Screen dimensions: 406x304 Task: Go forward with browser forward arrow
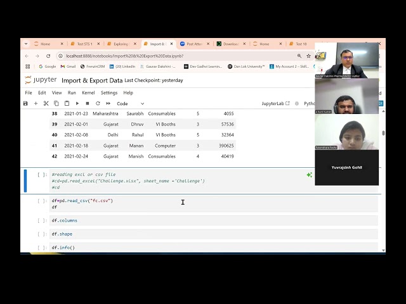pos(37,56)
